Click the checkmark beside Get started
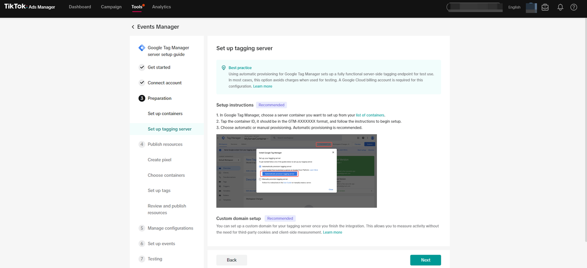The width and height of the screenshot is (587, 268). [x=142, y=67]
